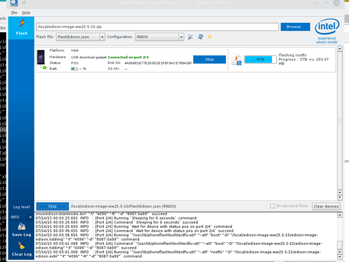
Task: Click the device list scroll up arrow
Action: click(x=340, y=49)
